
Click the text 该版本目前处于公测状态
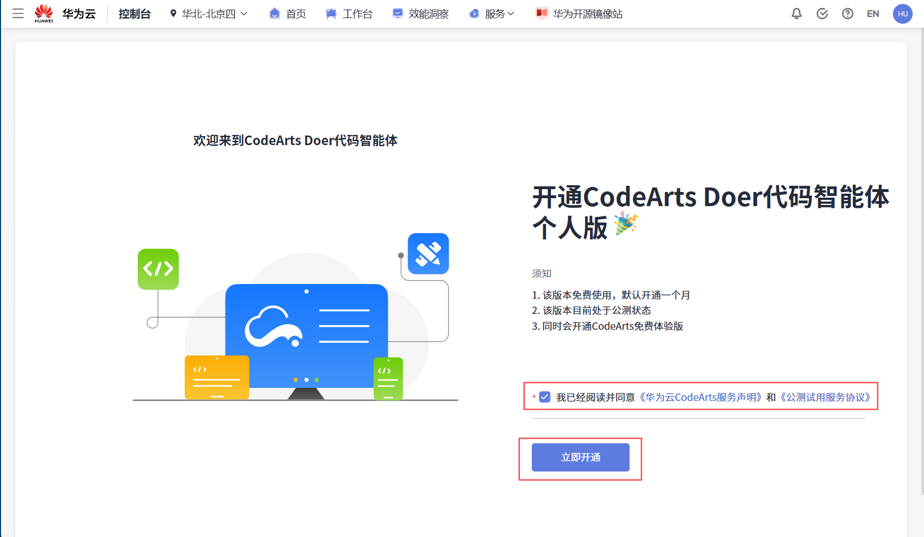click(597, 310)
